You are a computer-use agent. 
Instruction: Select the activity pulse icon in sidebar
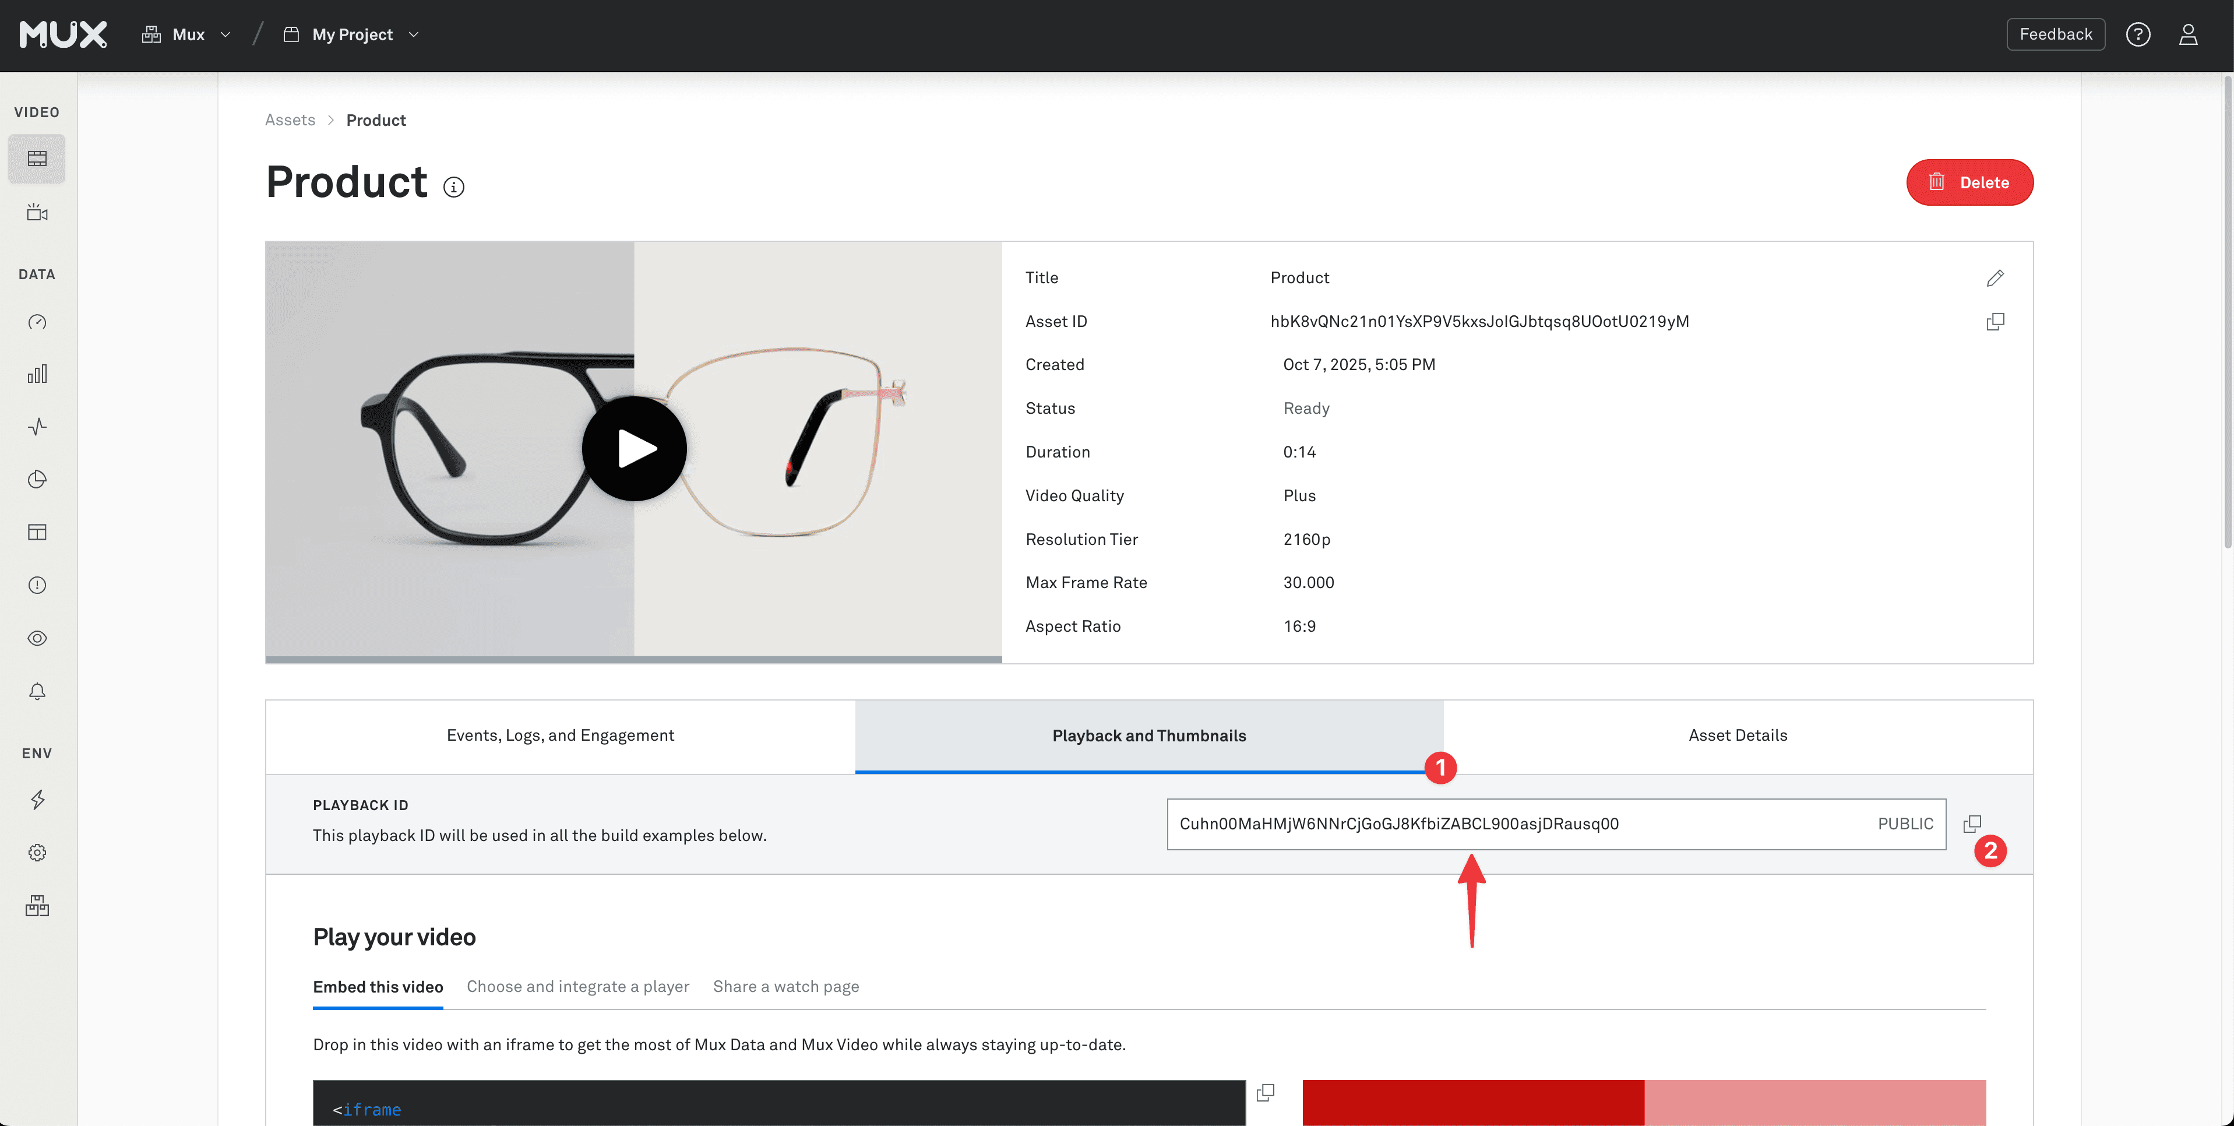(37, 426)
